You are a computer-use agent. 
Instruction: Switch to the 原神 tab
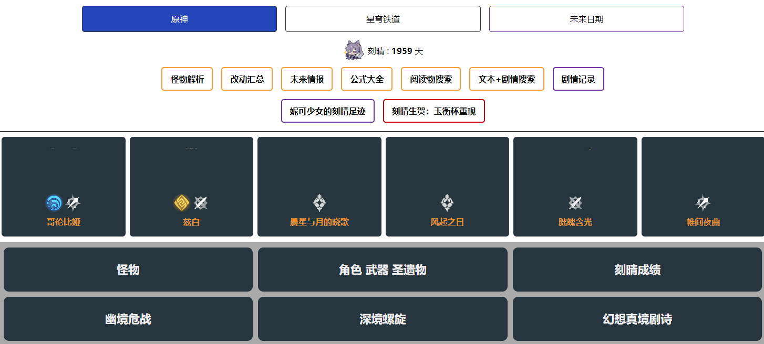[179, 19]
